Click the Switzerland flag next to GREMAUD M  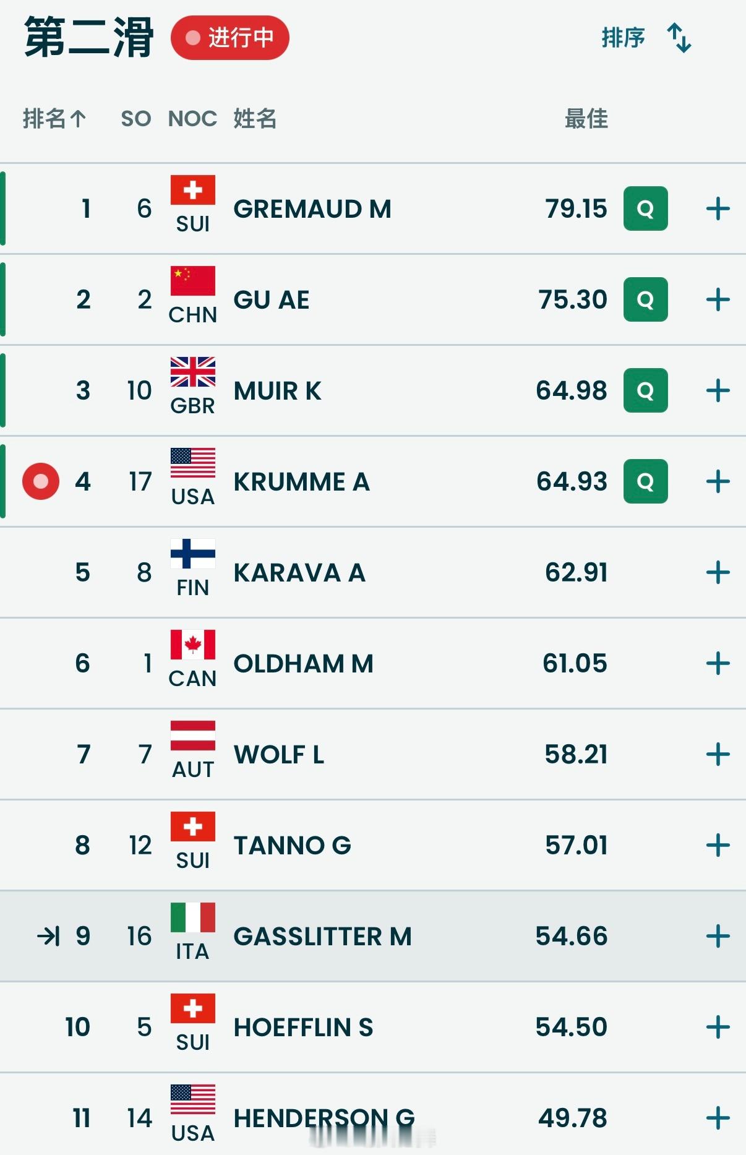[x=193, y=190]
